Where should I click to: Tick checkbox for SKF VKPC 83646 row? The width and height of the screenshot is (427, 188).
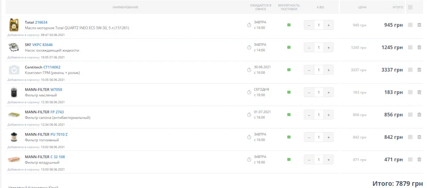click(x=410, y=48)
